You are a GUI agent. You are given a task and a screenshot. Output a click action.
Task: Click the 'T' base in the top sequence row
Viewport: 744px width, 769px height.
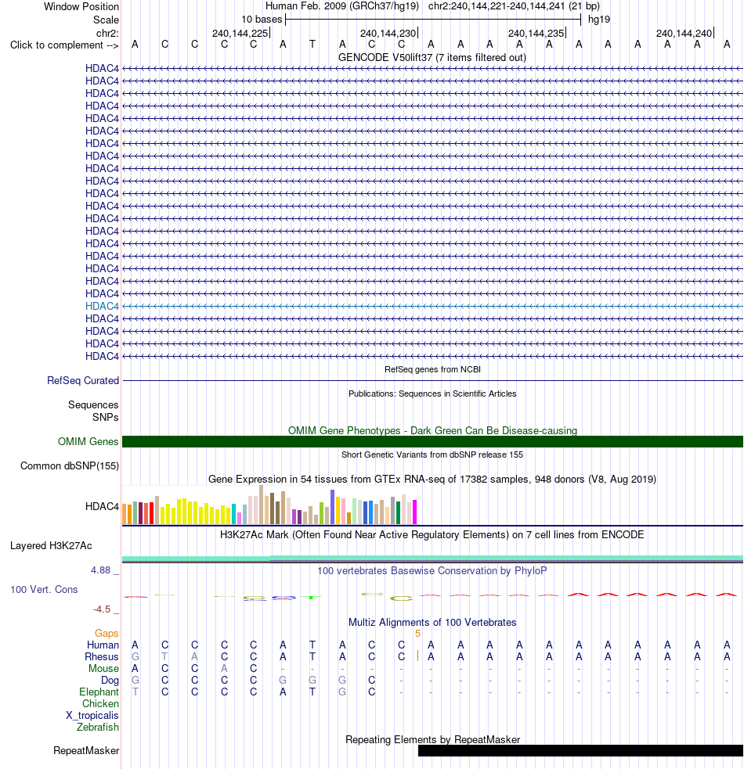click(x=312, y=45)
